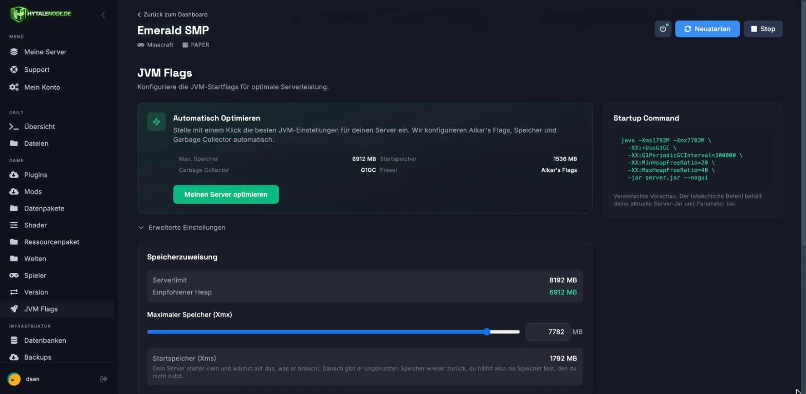The image size is (806, 394).
Task: Click the Xmx value field showing 7782
Action: [548, 332]
